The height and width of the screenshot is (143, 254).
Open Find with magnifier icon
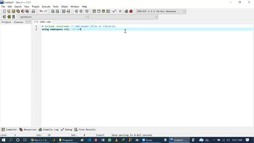53,11
